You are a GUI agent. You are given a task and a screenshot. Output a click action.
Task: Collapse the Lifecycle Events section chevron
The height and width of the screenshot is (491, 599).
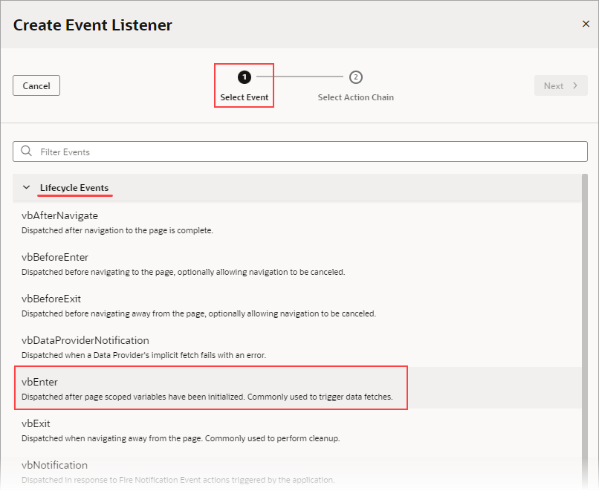pyautogui.click(x=26, y=187)
